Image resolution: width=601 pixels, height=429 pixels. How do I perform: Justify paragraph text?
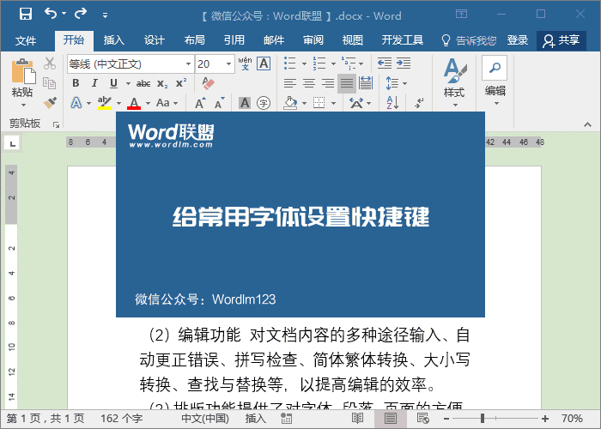pyautogui.click(x=347, y=83)
